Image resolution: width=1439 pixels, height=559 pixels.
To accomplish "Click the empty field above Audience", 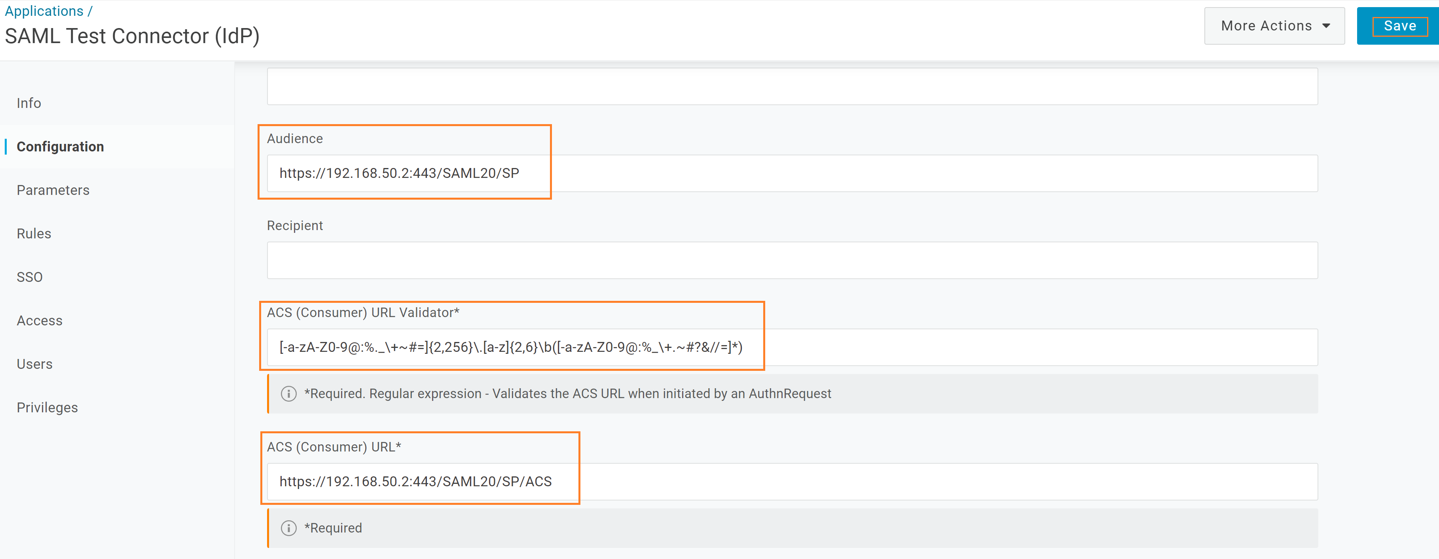I will 792,87.
